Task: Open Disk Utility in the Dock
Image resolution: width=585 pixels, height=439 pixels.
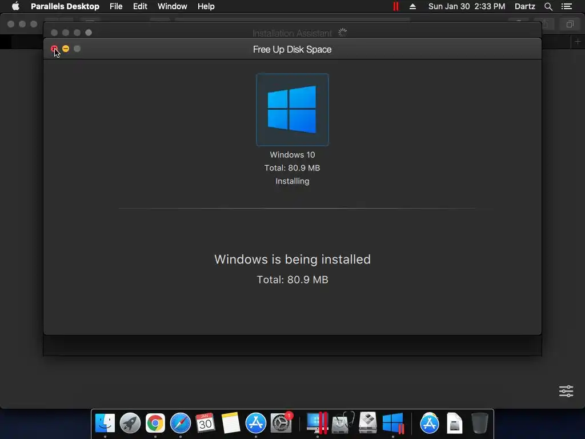Action: click(343, 423)
